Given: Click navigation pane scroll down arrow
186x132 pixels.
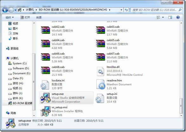Looking at the screenshot, I should point(34,116).
